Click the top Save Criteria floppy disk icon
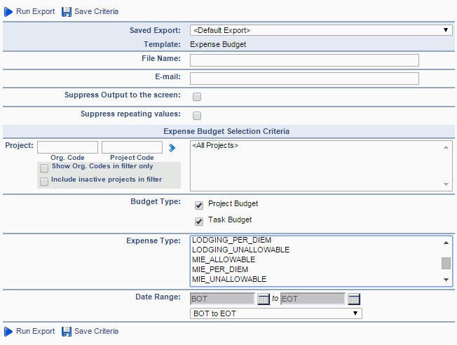Screen dimensions: 457x345 coord(67,12)
